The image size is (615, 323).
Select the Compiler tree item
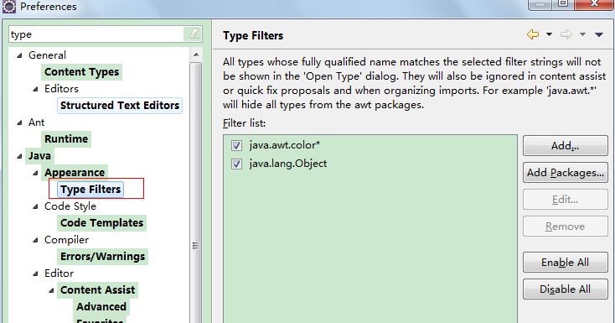click(x=66, y=240)
